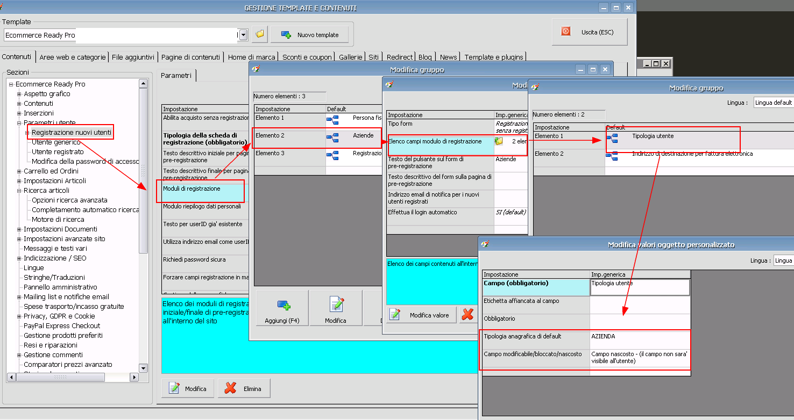Viewport: 794px width, 420px height.
Task: Select the Stringhe/Traduzioni tree item
Action: [54, 278]
